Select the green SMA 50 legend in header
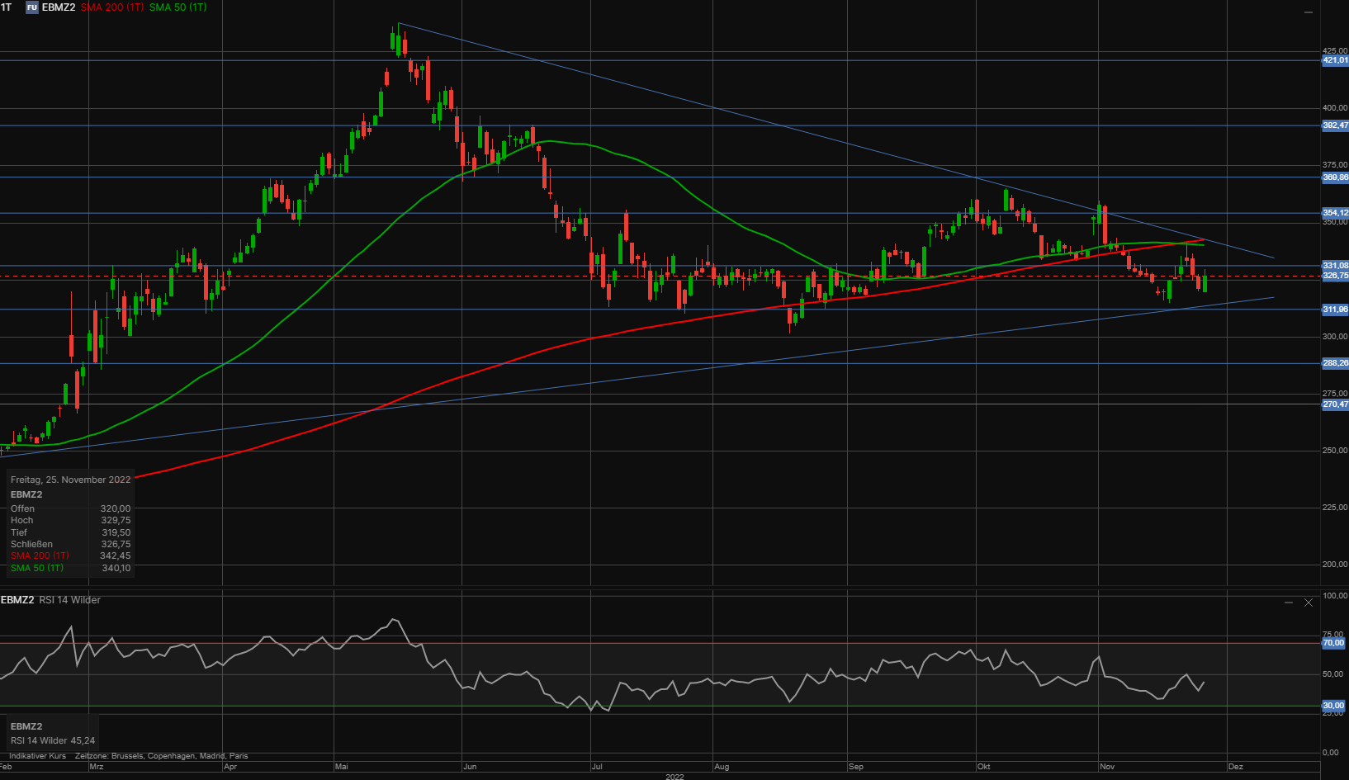 click(178, 7)
